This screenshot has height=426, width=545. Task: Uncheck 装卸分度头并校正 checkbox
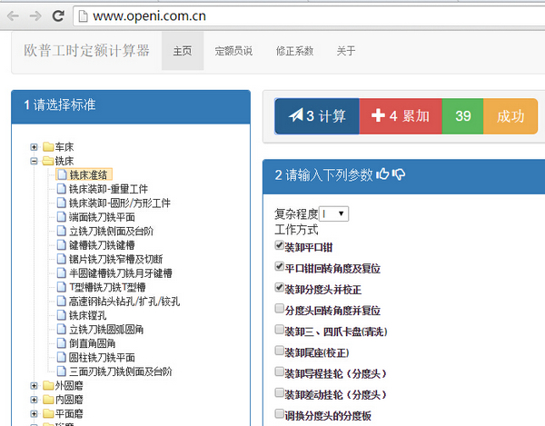[x=279, y=288]
